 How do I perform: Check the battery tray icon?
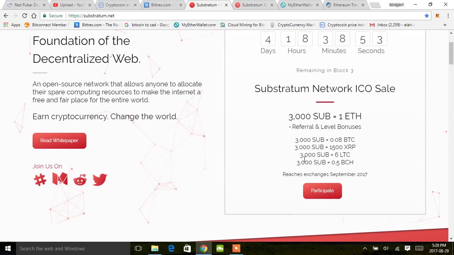pos(375,249)
